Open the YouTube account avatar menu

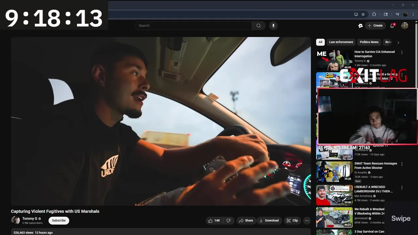405,25
